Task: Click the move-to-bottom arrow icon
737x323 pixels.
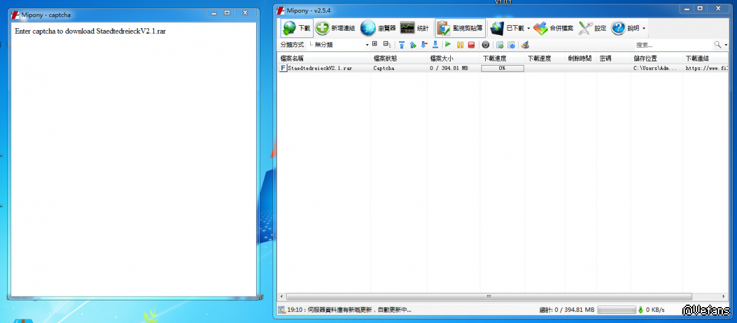Action: [x=435, y=45]
